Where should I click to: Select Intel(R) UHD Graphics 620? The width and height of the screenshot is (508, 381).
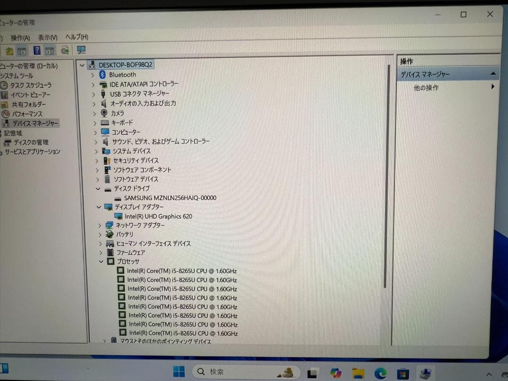pyautogui.click(x=160, y=216)
